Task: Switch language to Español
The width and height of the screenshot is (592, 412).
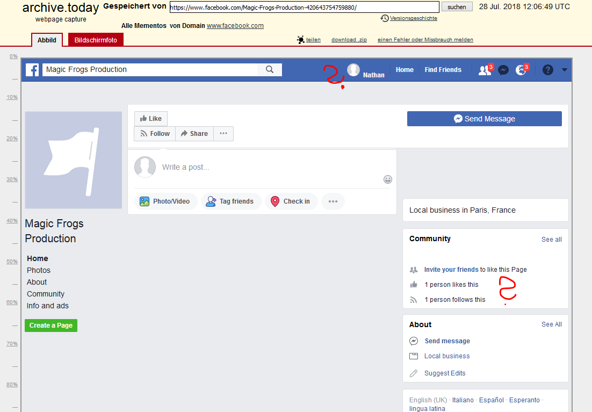Action: click(492, 400)
